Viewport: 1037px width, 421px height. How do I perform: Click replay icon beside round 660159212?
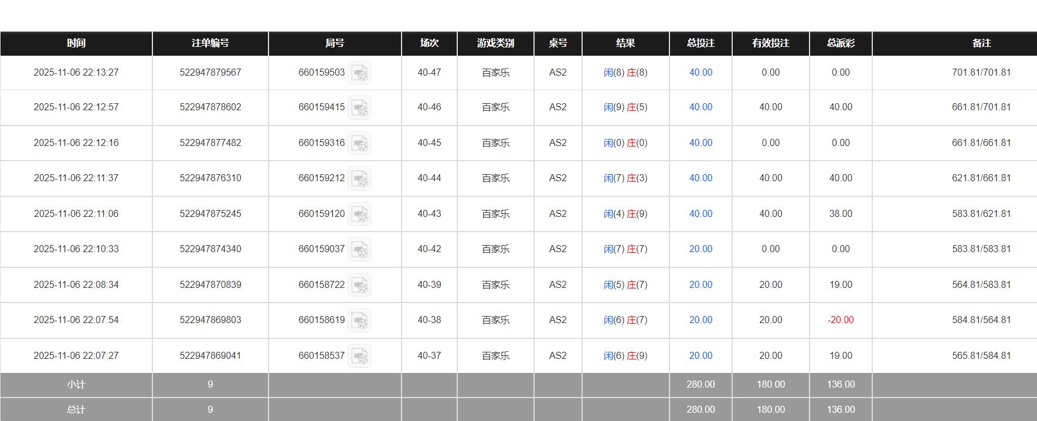(359, 179)
